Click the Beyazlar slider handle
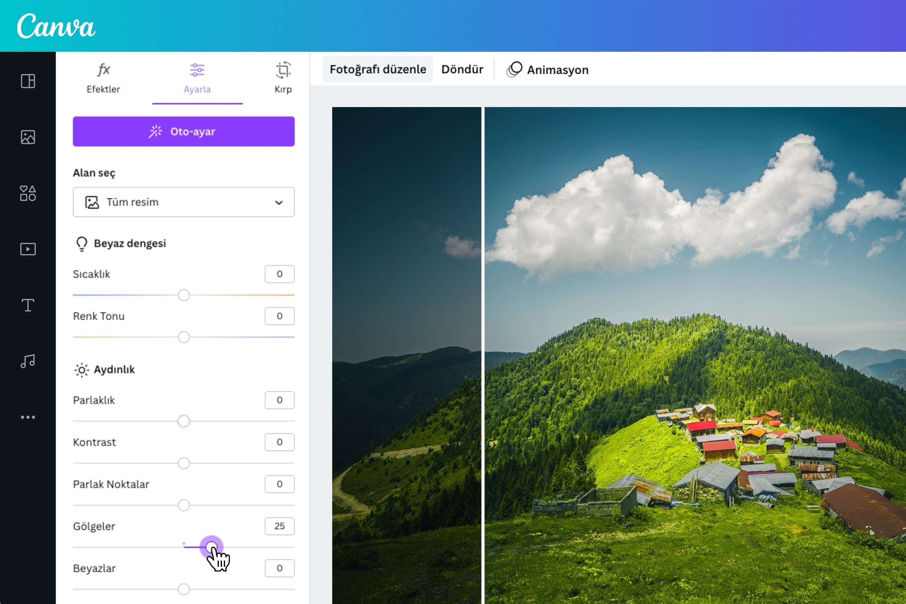906x604 pixels. [184, 589]
